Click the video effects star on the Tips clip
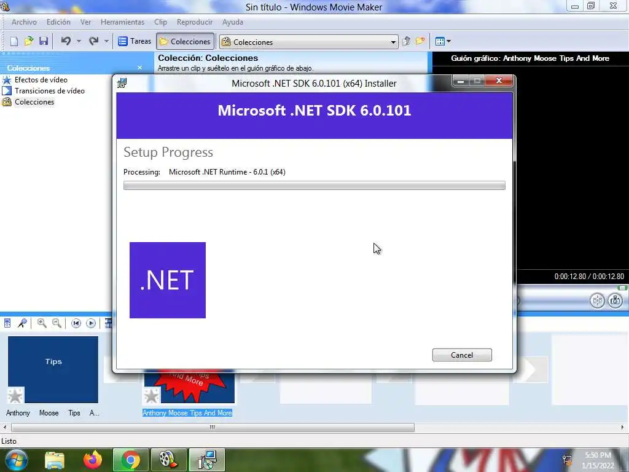The height and width of the screenshot is (472, 629). click(x=15, y=396)
